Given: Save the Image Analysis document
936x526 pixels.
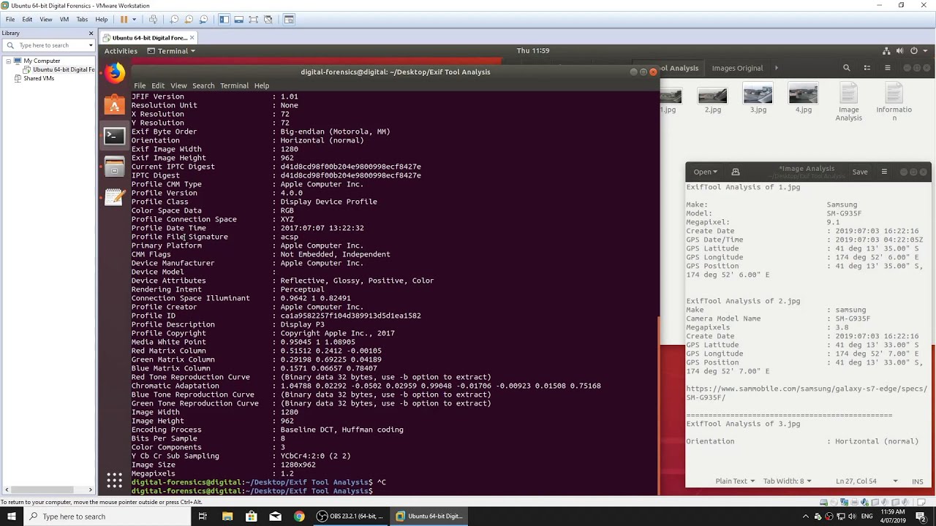Looking at the screenshot, I should [860, 172].
